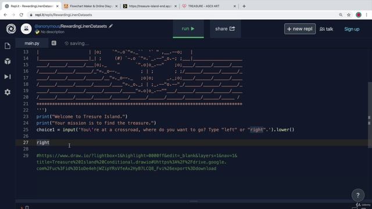
Task: Open the talk link
Action: click(x=326, y=29)
